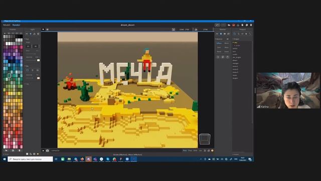Viewport: 321px width, 181px height.
Task: Pause the render with the pause button
Action: (47, 30)
